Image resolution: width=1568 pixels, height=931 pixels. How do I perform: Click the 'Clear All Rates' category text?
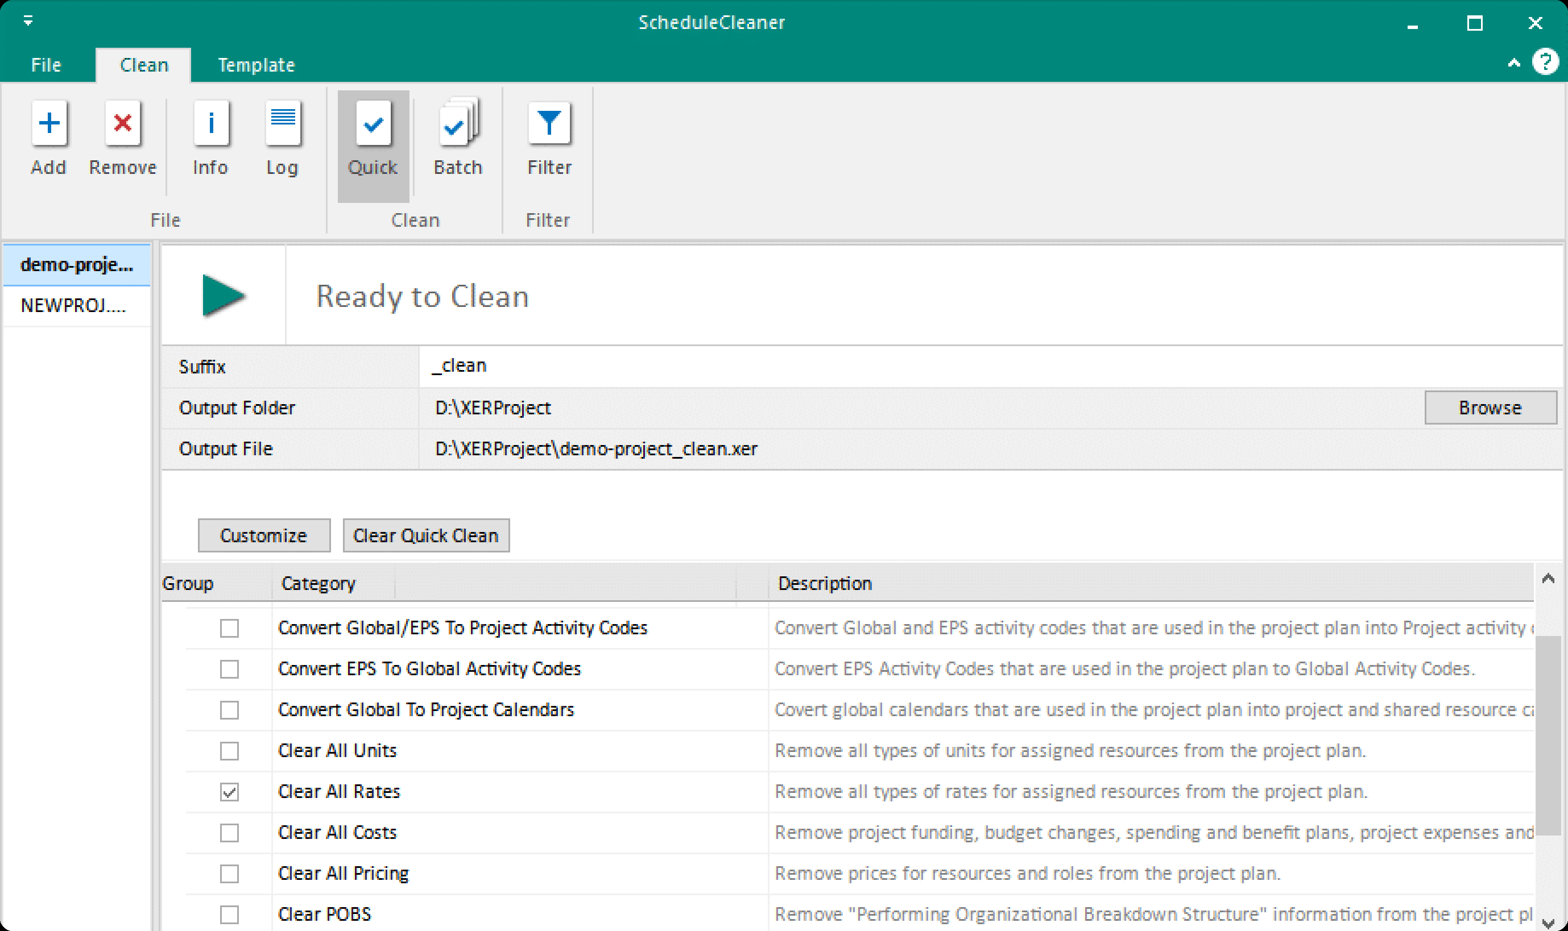coord(339,792)
